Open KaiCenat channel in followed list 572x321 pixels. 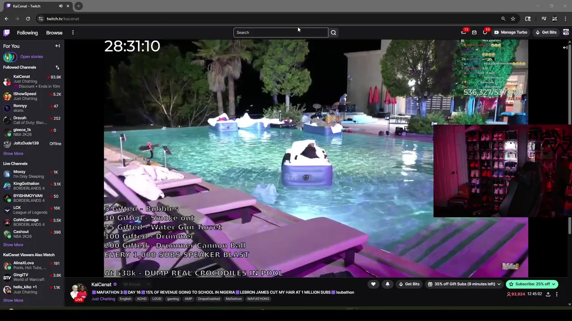pos(32,81)
